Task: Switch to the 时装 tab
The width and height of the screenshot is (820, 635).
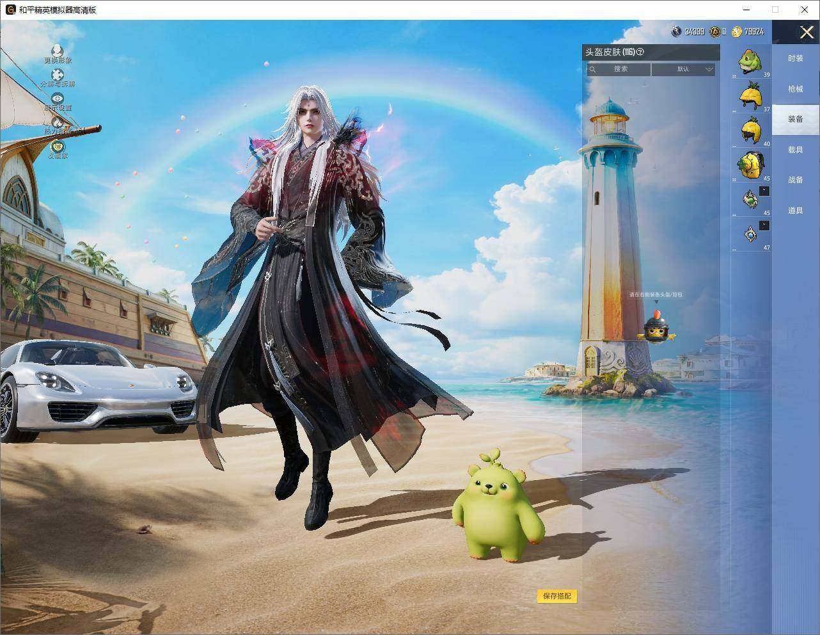Action: click(796, 58)
